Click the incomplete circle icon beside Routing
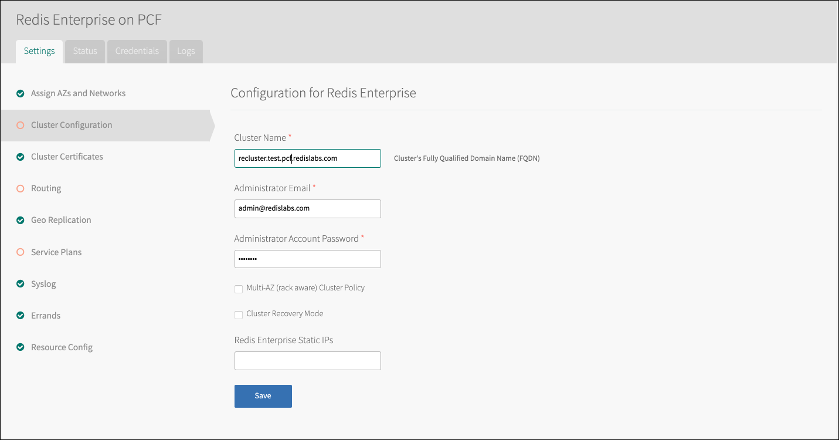This screenshot has width=839, height=440. 21,189
